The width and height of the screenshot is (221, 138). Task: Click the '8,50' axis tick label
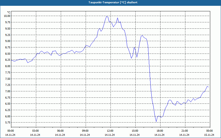tap(8, 54)
